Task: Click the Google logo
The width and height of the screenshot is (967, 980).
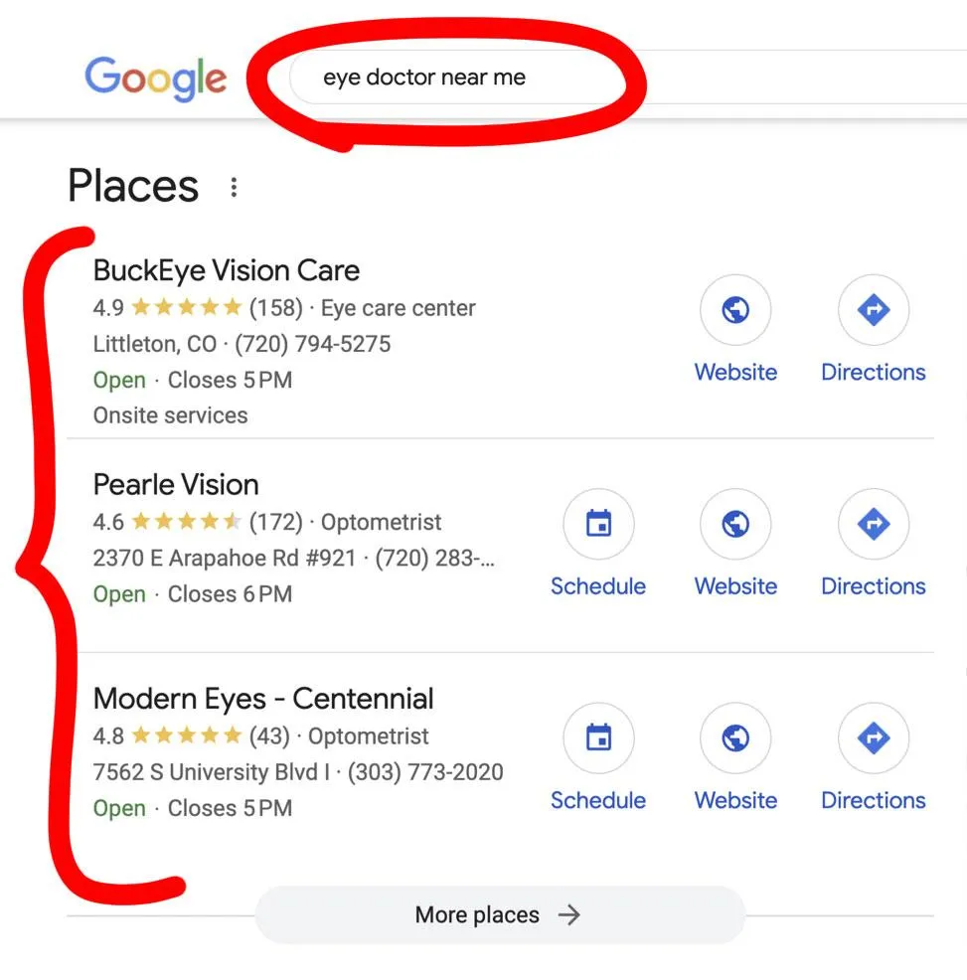Action: pos(156,79)
